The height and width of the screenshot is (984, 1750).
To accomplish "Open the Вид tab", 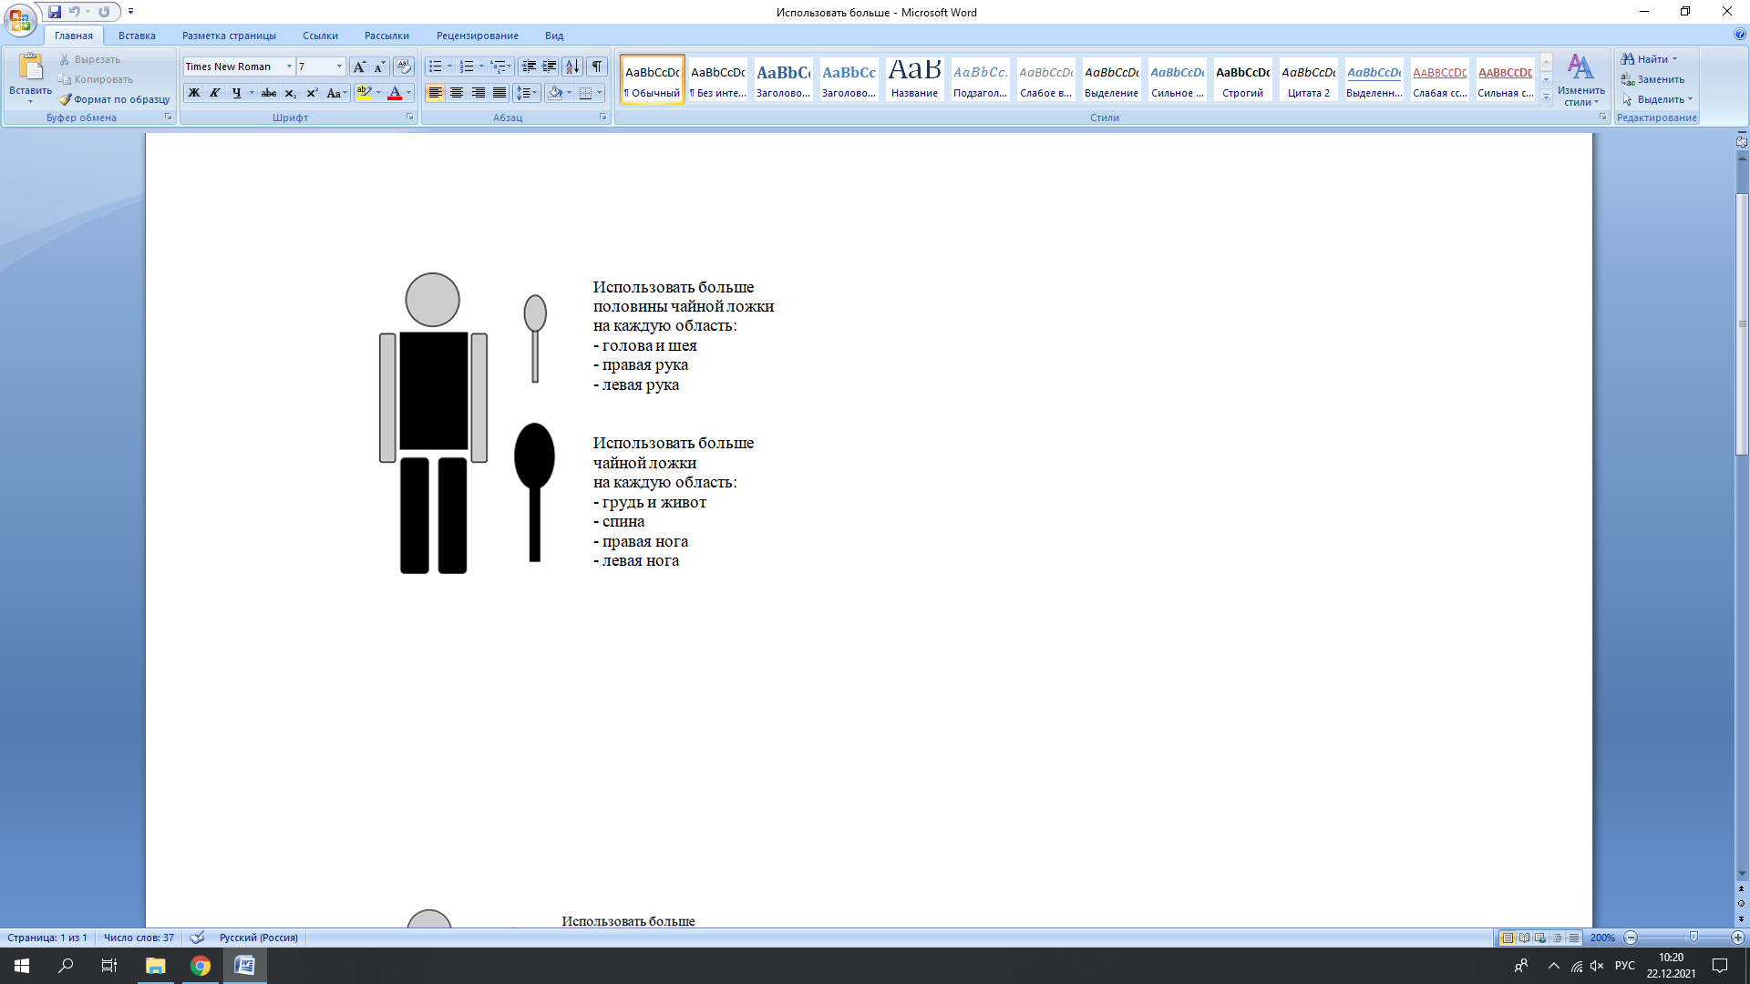I will pos(554,36).
